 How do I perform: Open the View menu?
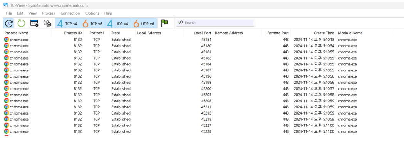[33, 13]
